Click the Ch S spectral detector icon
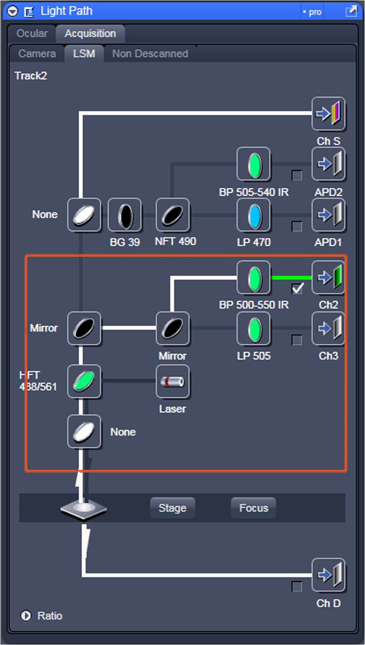The height and width of the screenshot is (645, 365). (x=328, y=114)
